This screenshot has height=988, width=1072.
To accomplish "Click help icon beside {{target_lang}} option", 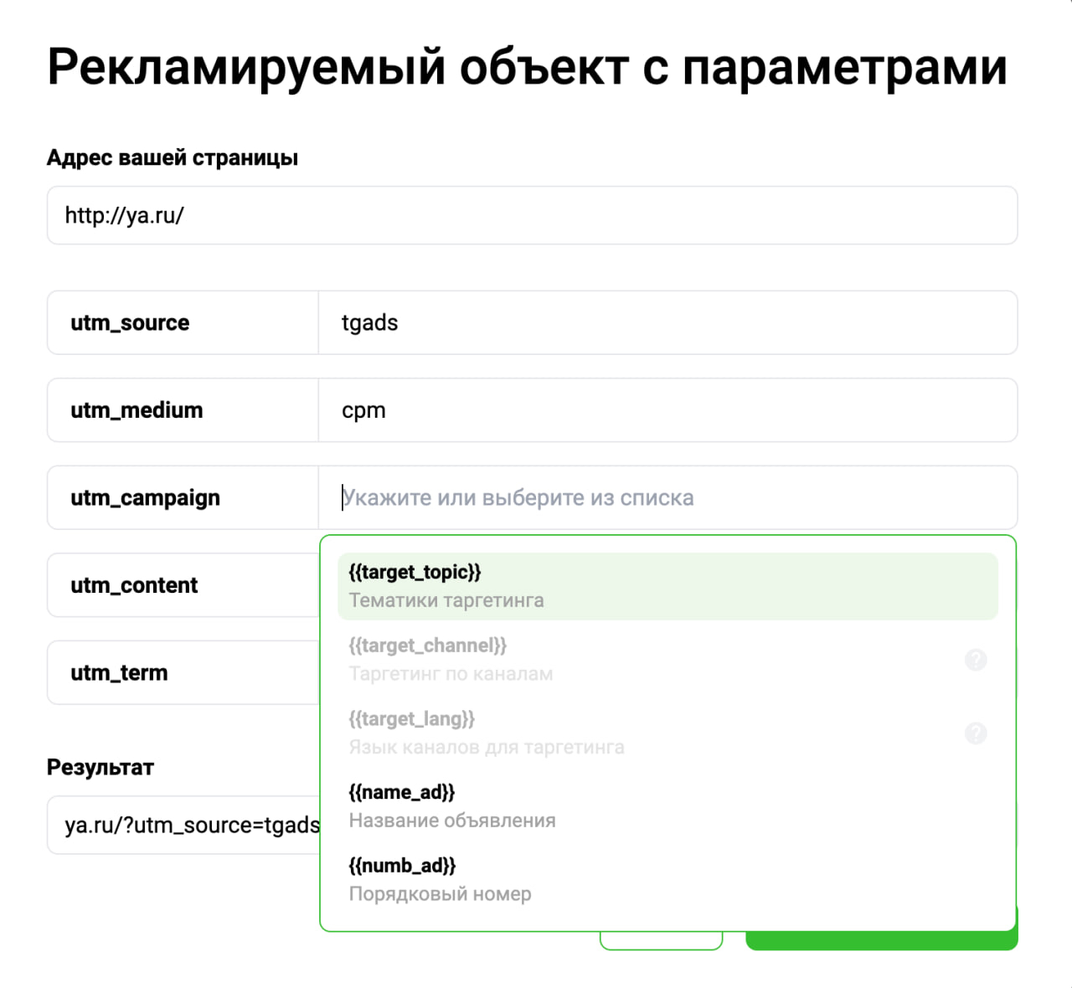I will (976, 733).
